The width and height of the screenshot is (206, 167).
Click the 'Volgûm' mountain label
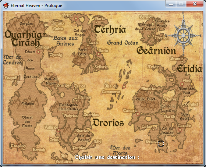tap(28, 103)
